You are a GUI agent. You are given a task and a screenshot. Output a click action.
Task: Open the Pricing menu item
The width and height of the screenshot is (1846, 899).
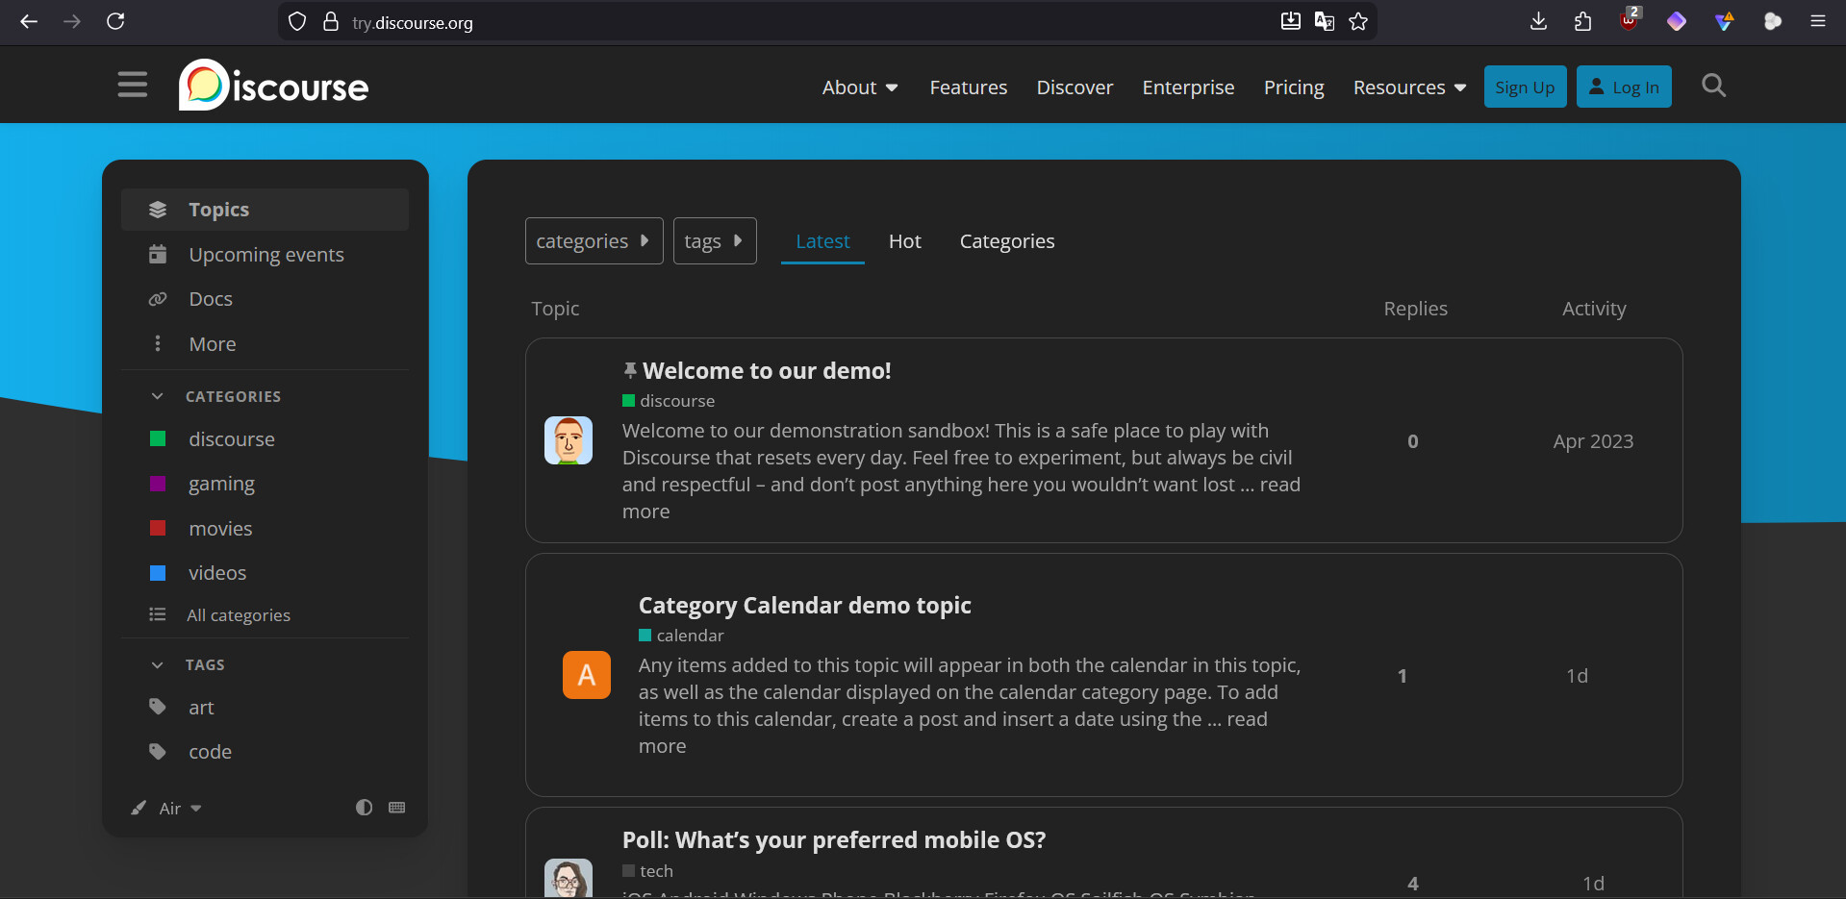click(1293, 87)
